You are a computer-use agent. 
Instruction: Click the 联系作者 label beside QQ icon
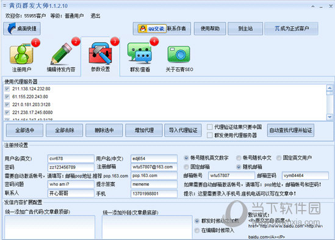pyautogui.click(x=176, y=29)
